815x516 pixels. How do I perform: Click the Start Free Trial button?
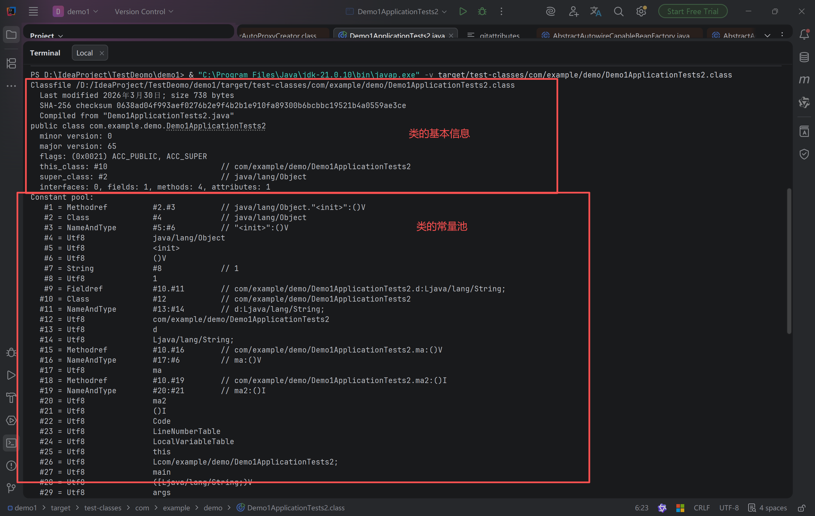[x=692, y=12]
